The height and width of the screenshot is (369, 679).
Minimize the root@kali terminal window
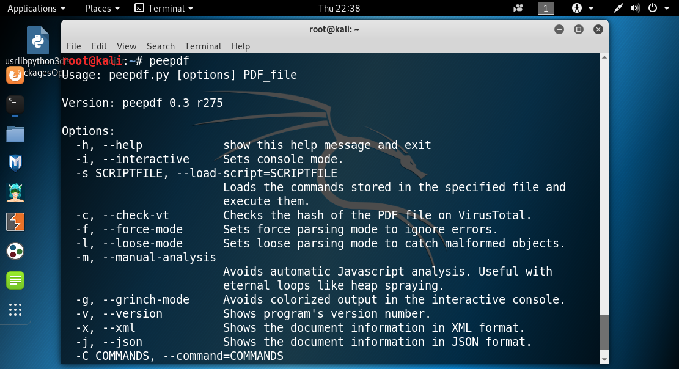pos(559,29)
